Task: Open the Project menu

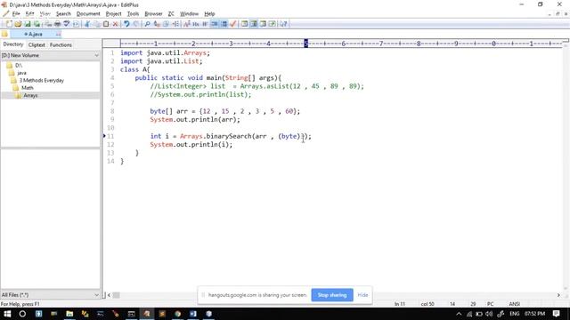Action: tap(113, 14)
